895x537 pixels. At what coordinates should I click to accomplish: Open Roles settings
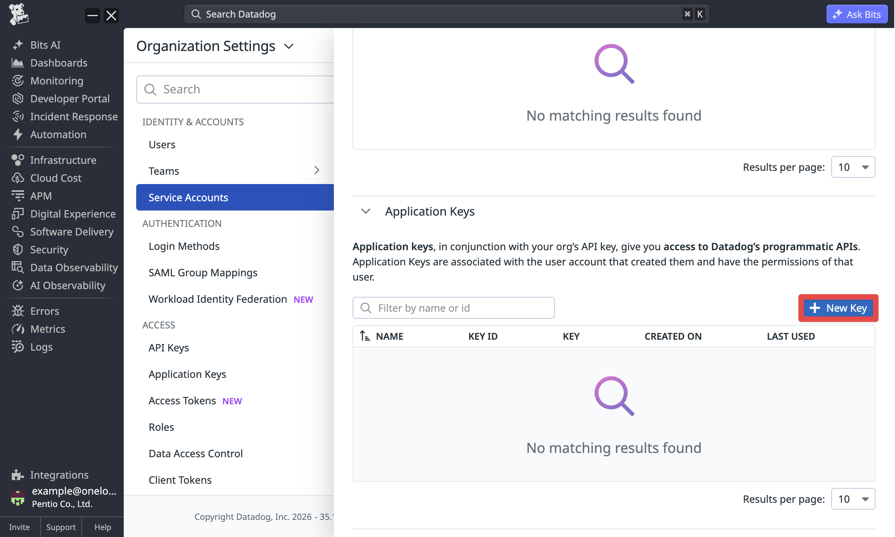[161, 427]
